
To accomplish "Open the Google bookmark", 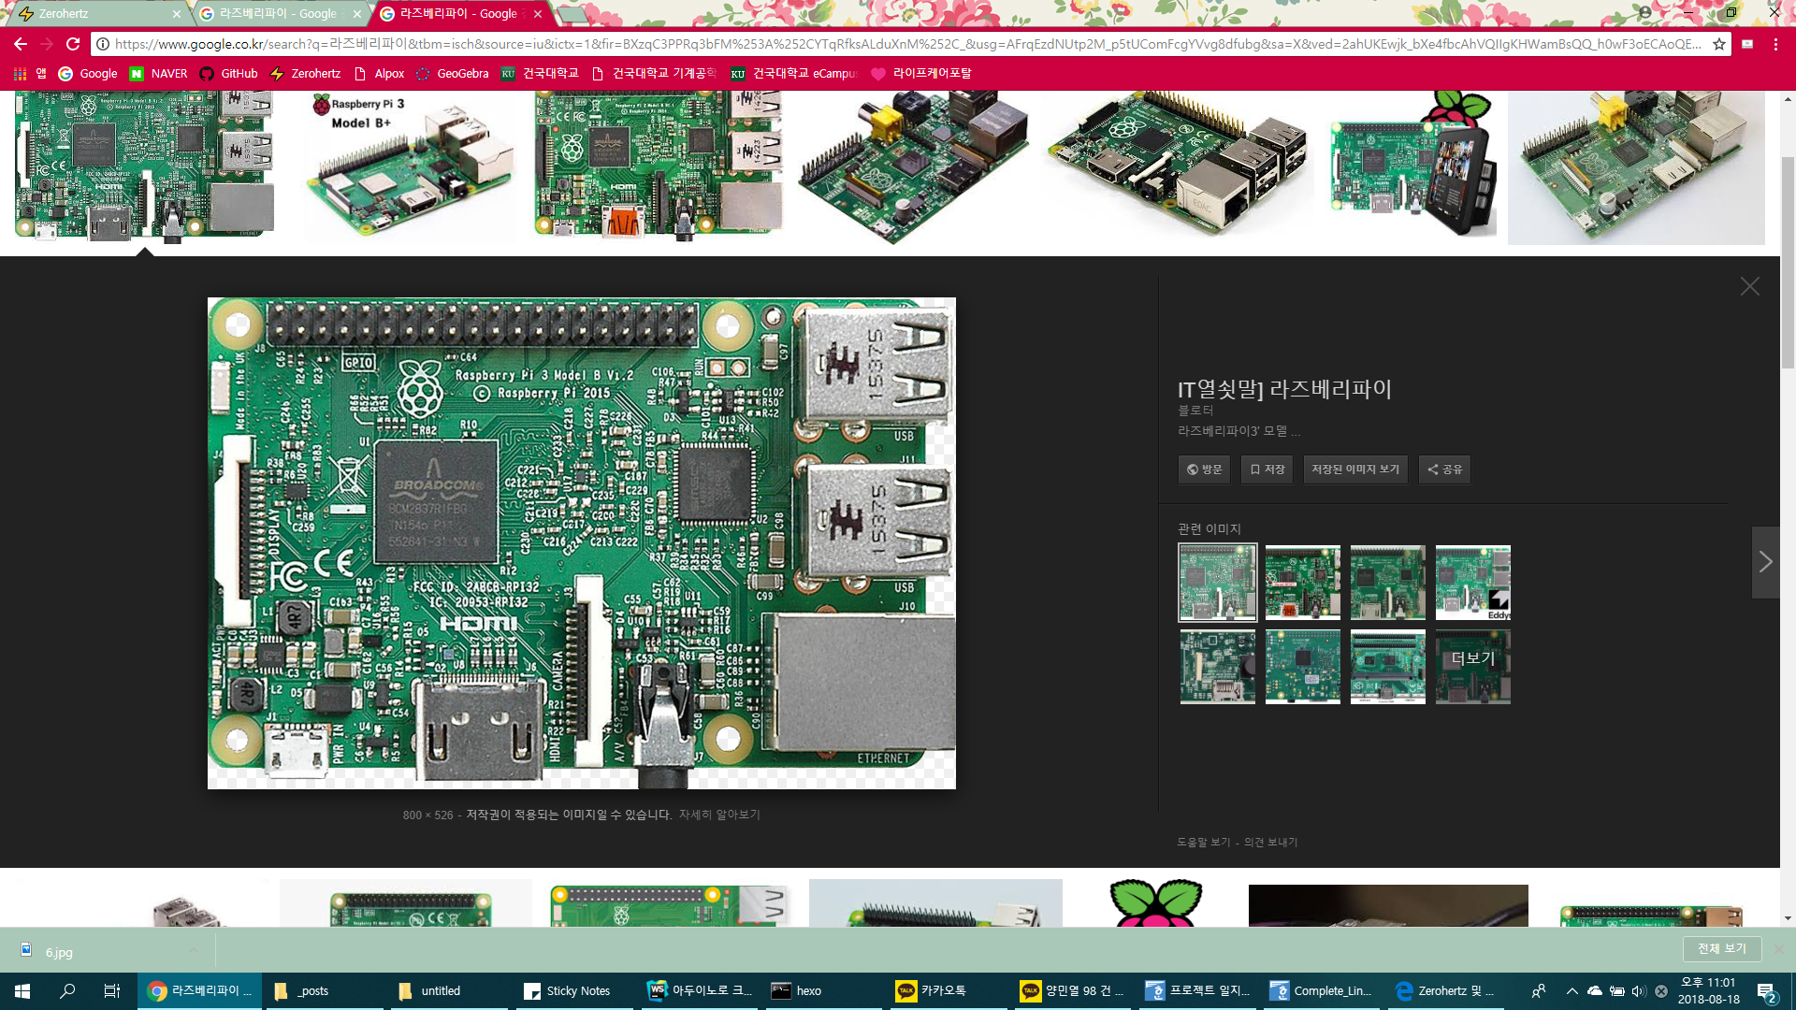I will click(88, 73).
